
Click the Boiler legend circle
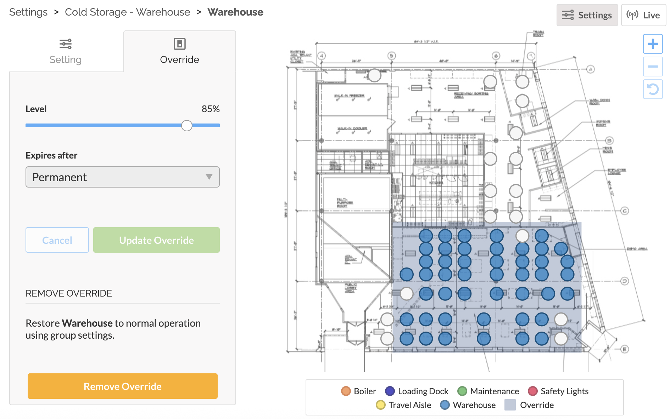point(346,391)
